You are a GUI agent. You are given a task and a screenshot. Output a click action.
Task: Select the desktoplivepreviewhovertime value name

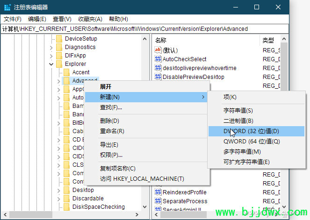(200, 68)
